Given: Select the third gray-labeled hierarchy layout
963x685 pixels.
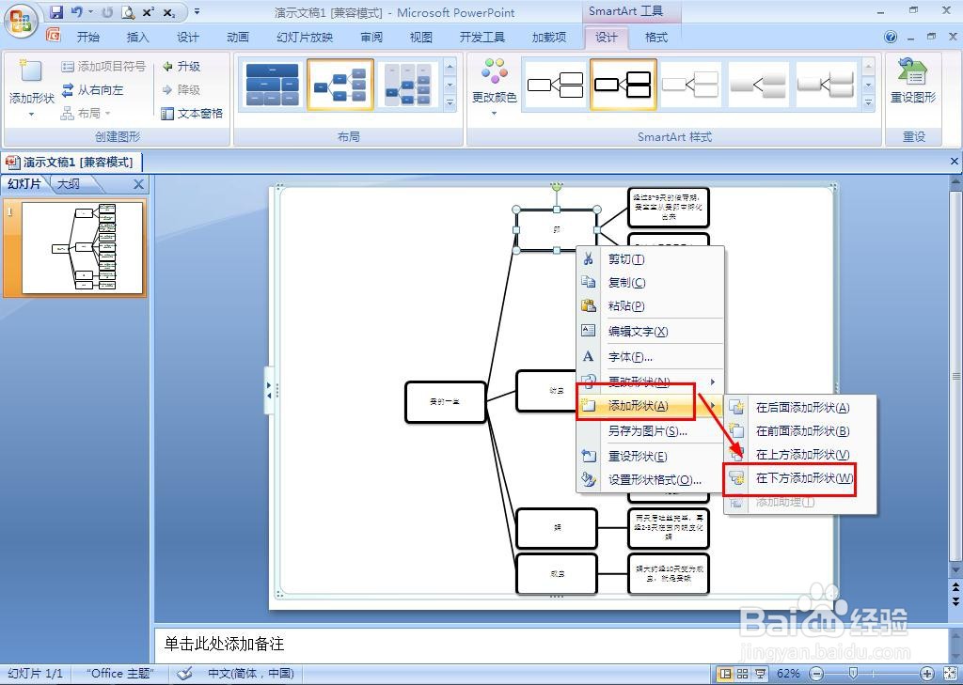Looking at the screenshot, I should point(408,85).
